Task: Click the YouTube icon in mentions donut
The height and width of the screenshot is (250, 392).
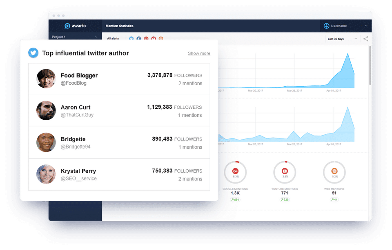Action: click(x=285, y=171)
